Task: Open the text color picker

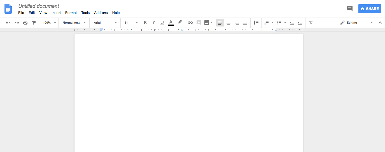Action: (171, 23)
